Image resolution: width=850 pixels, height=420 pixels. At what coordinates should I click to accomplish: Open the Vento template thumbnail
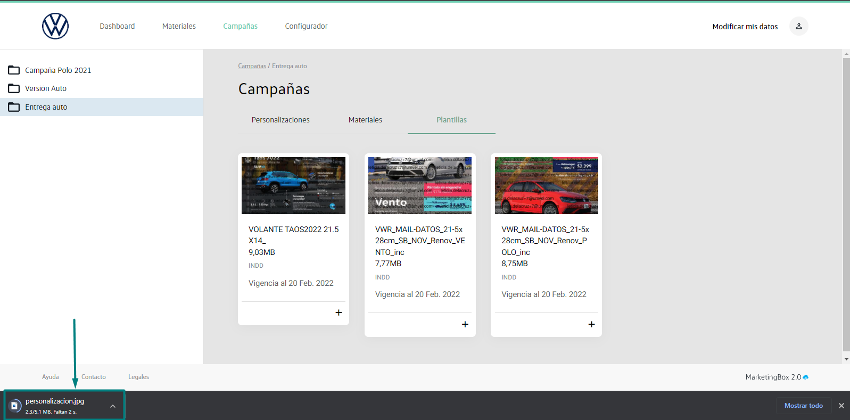coord(420,185)
